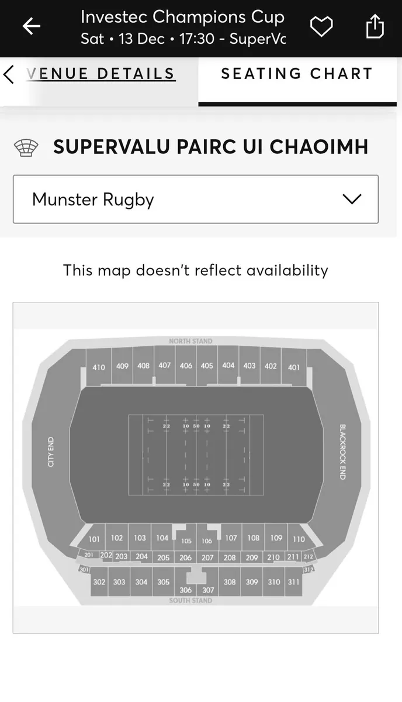
Task: Switch to the Venue Details tab
Action: [x=100, y=74]
